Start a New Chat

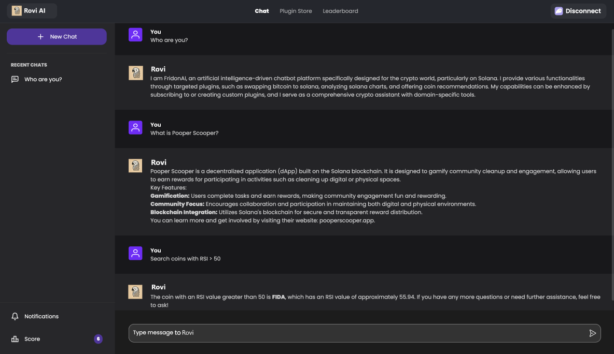pyautogui.click(x=57, y=37)
